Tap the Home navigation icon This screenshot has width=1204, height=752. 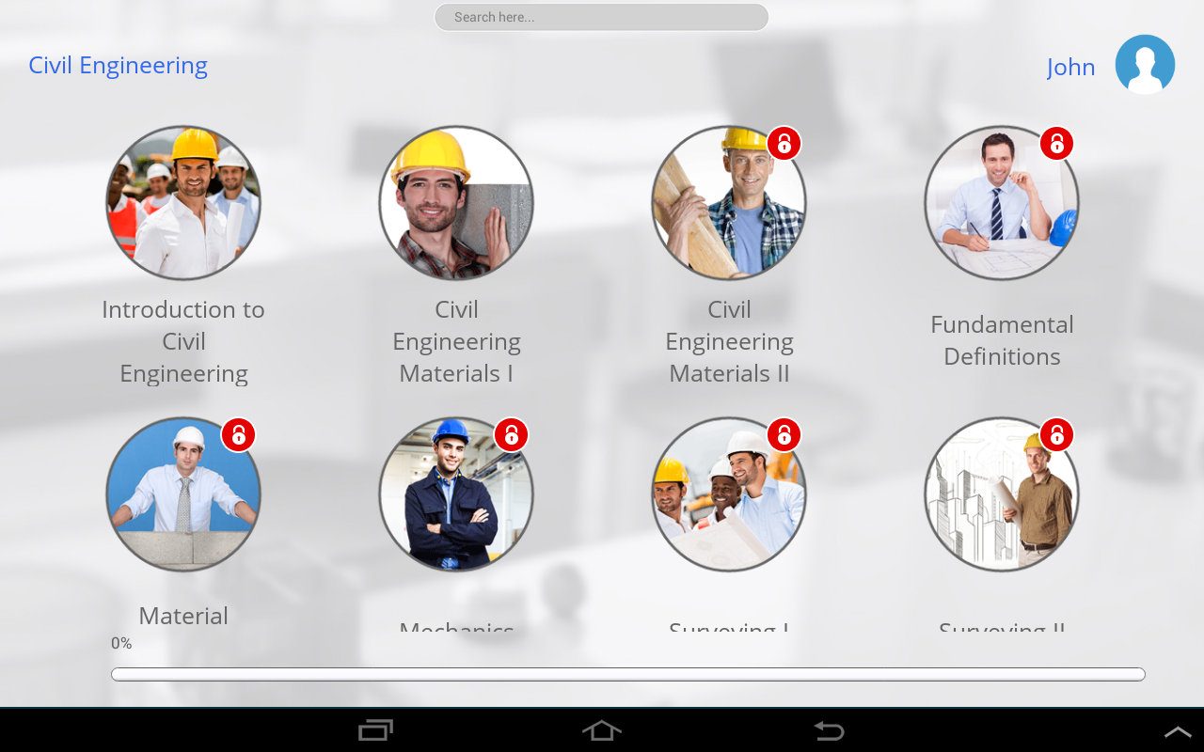coord(601,729)
